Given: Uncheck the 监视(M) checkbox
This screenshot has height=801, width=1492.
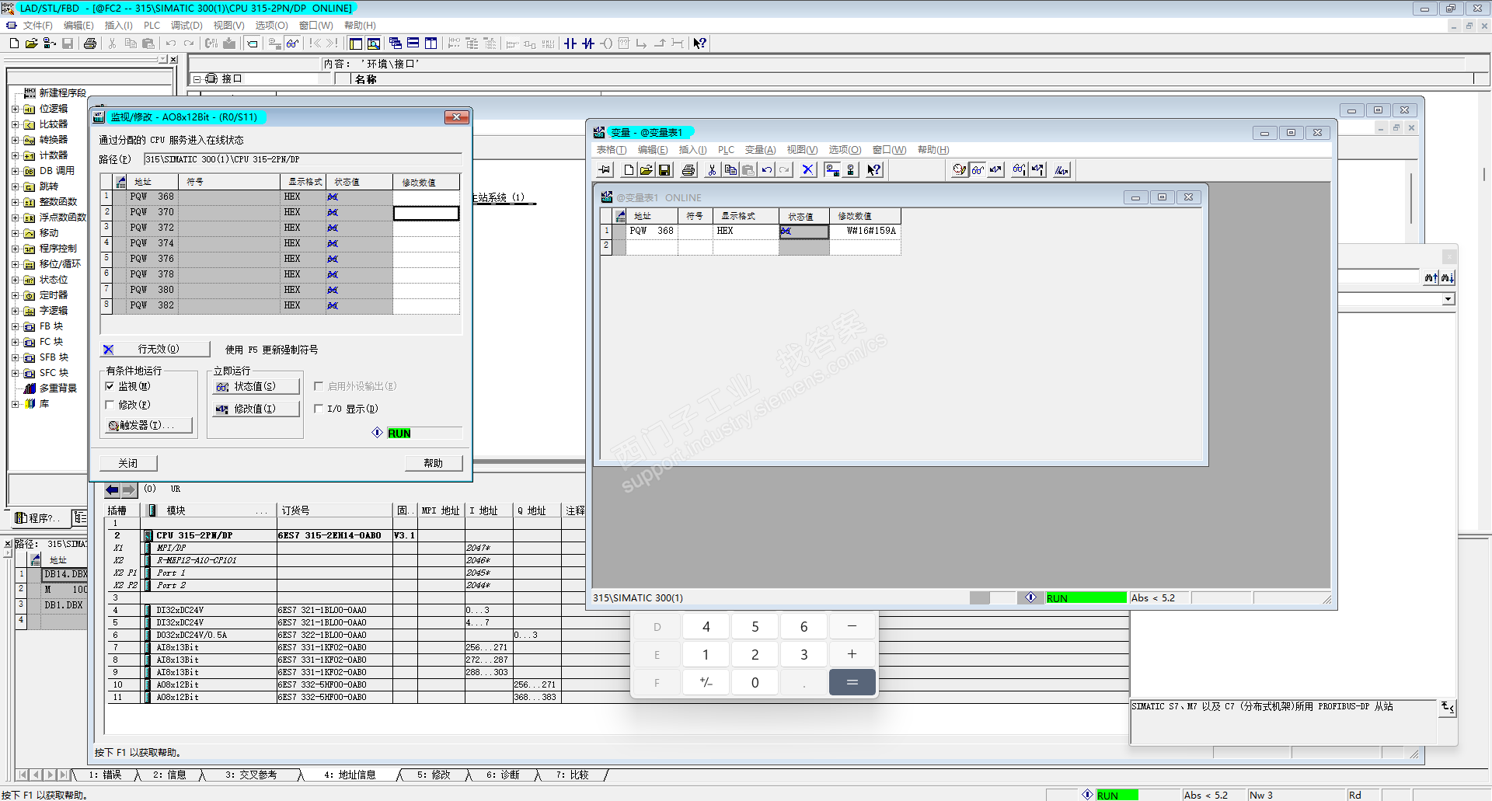Looking at the screenshot, I should [110, 386].
